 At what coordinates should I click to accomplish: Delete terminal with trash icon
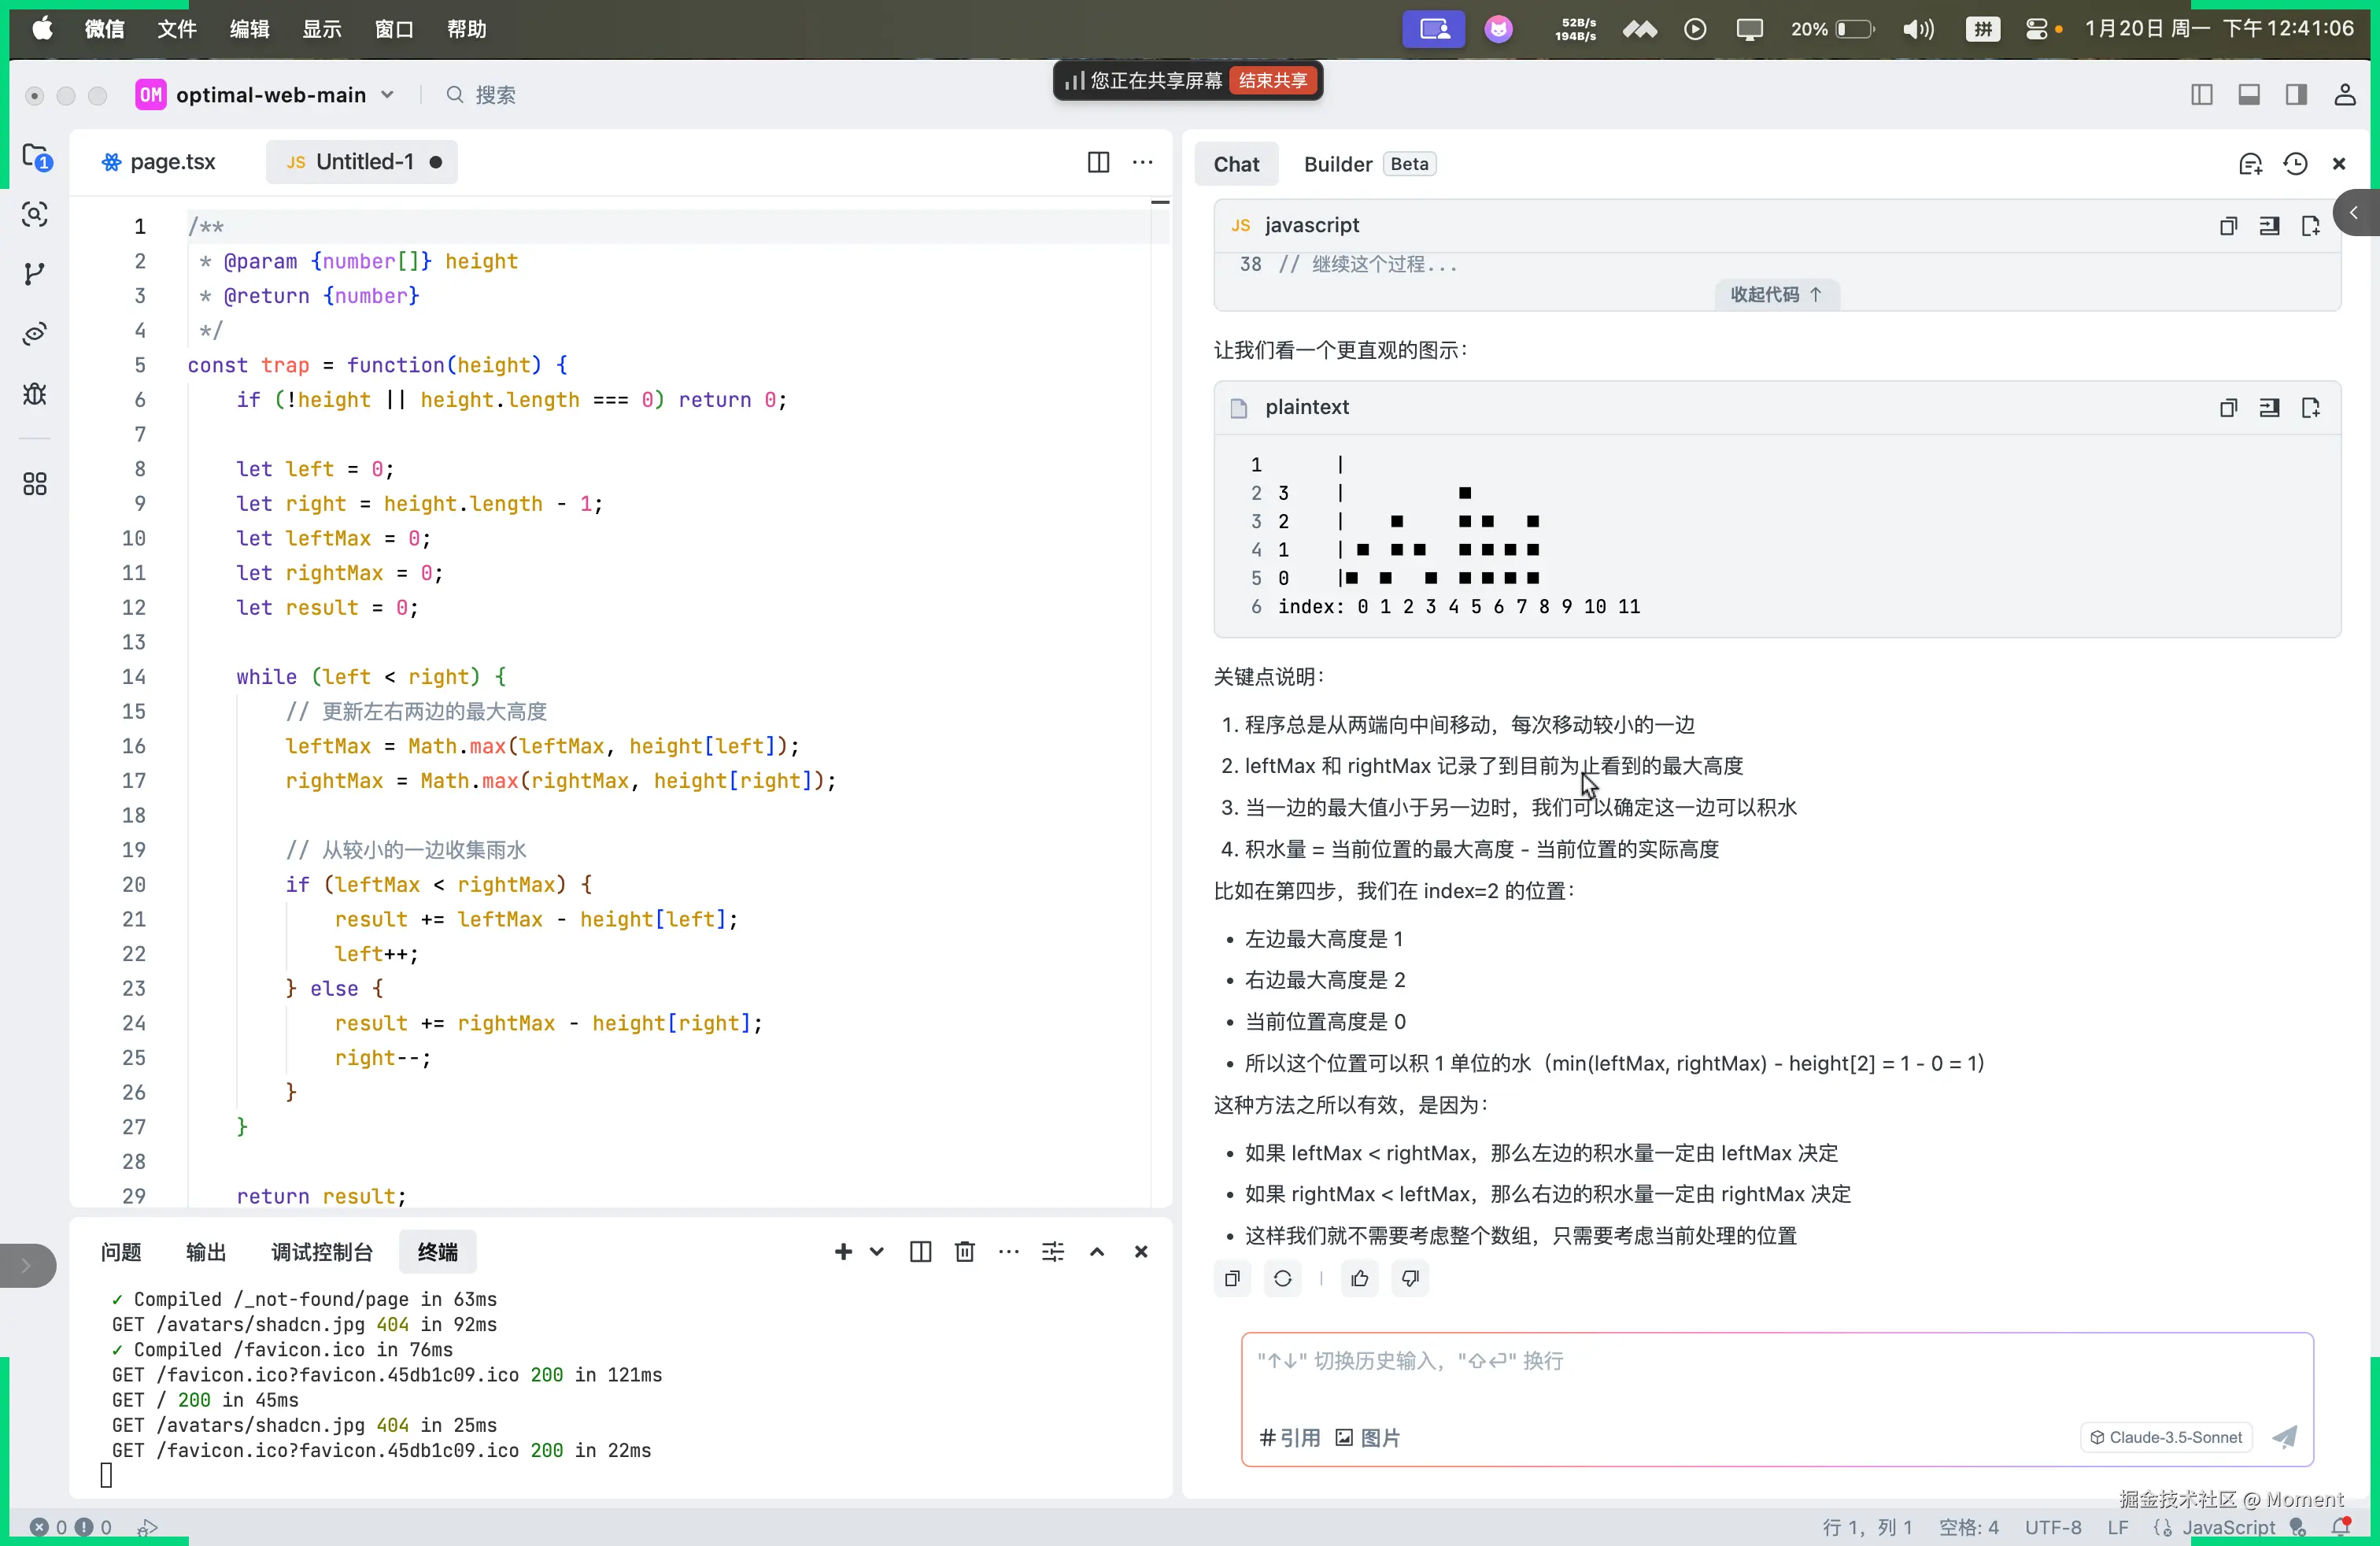pyautogui.click(x=964, y=1252)
